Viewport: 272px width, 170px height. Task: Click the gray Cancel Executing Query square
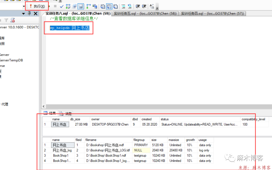point(55,6)
